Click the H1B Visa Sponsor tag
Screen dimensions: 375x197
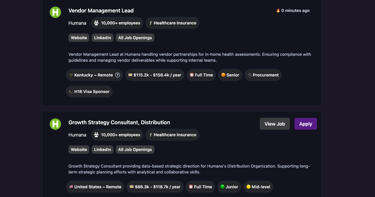tap(89, 92)
